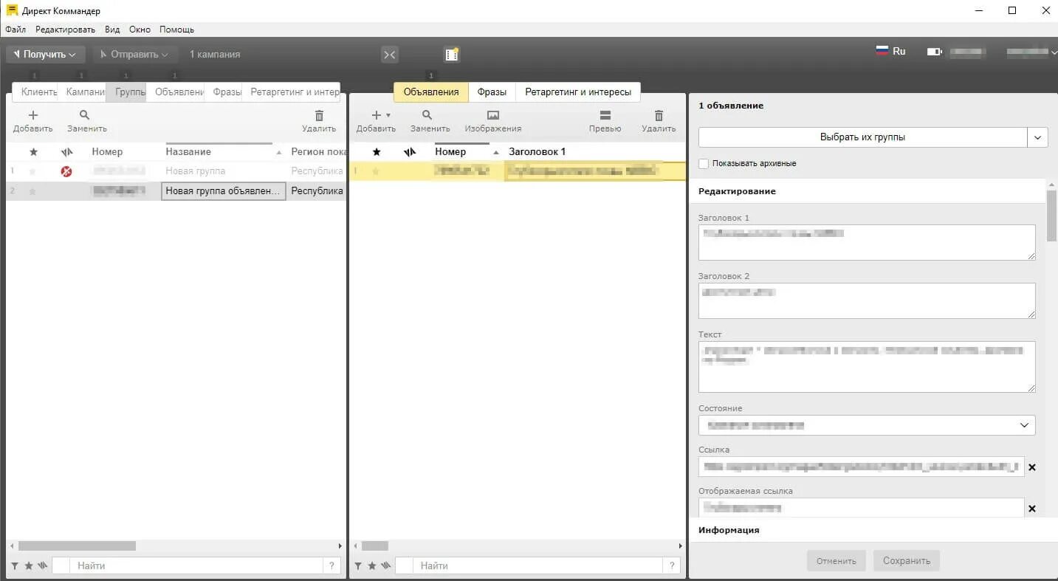Click the red error status icon in row 1
1058x581 pixels.
66,171
